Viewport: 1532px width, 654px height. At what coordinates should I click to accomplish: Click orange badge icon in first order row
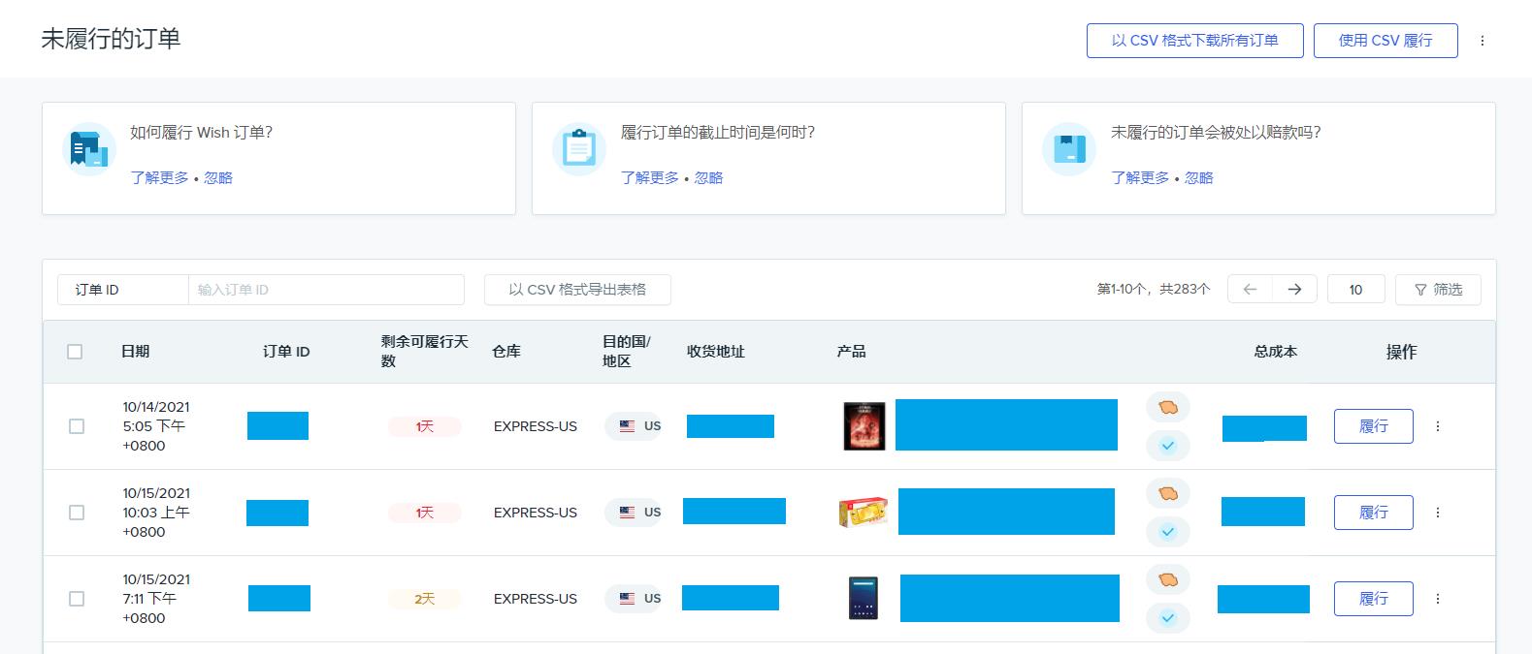pos(1167,408)
